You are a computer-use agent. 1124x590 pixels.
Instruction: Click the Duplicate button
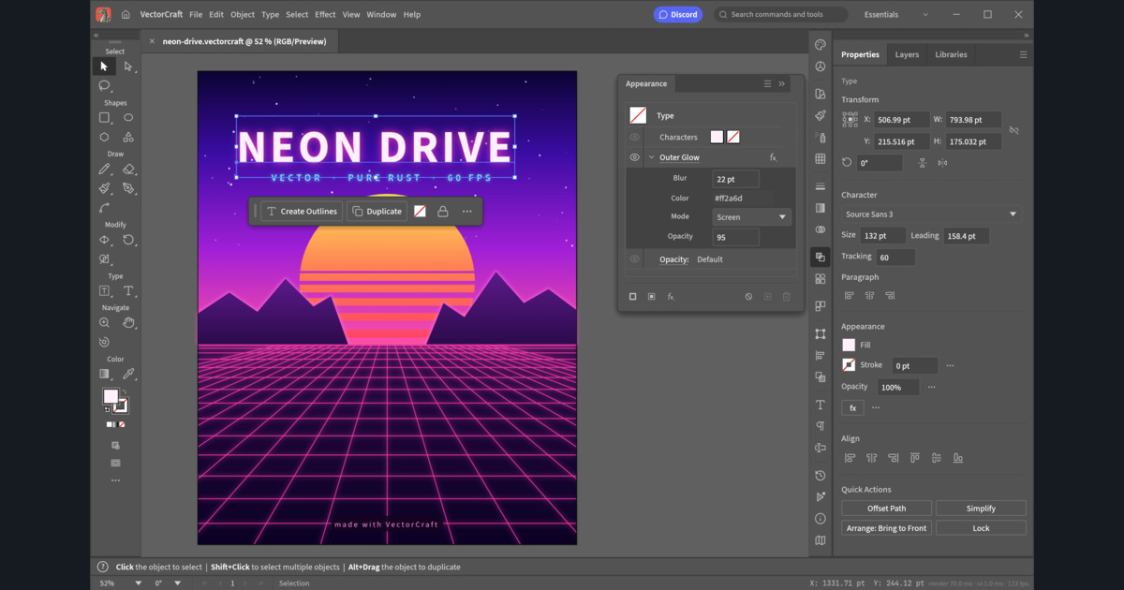377,212
